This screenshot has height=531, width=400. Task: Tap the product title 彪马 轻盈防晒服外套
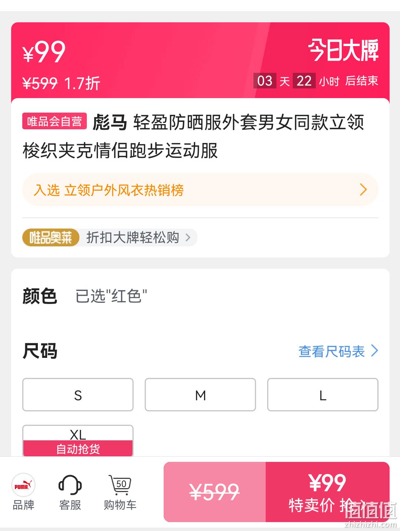click(193, 136)
